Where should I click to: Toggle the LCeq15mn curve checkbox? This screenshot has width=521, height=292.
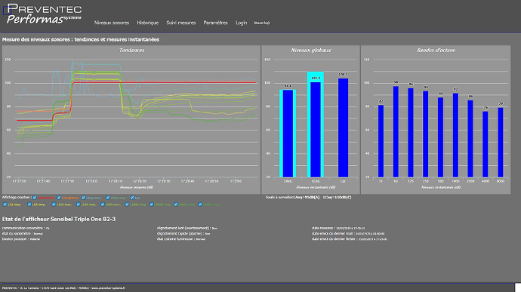[x=59, y=198]
